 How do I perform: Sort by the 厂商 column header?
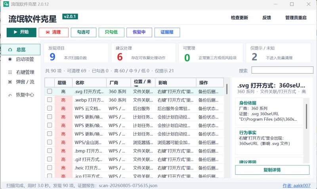(118, 83)
